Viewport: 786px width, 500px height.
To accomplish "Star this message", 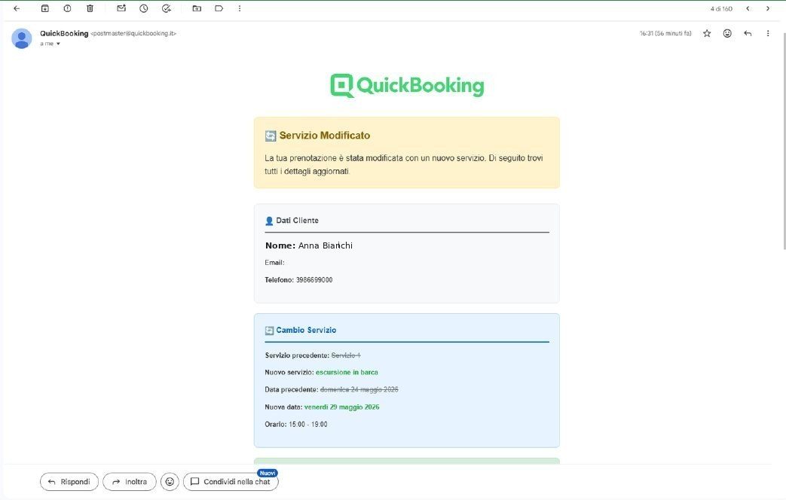I will pos(707,34).
